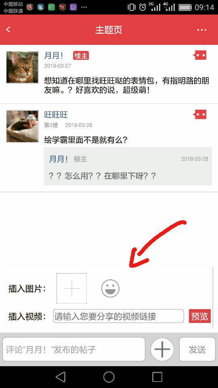Image resolution: width=218 pixels, height=388 pixels.
Task: Tap the Android home circle button
Action: click(x=109, y=377)
